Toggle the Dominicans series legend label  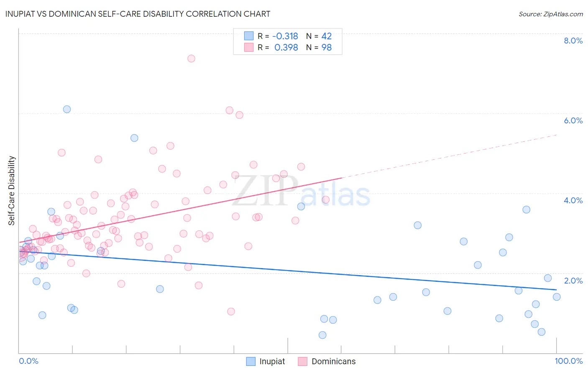point(333,361)
